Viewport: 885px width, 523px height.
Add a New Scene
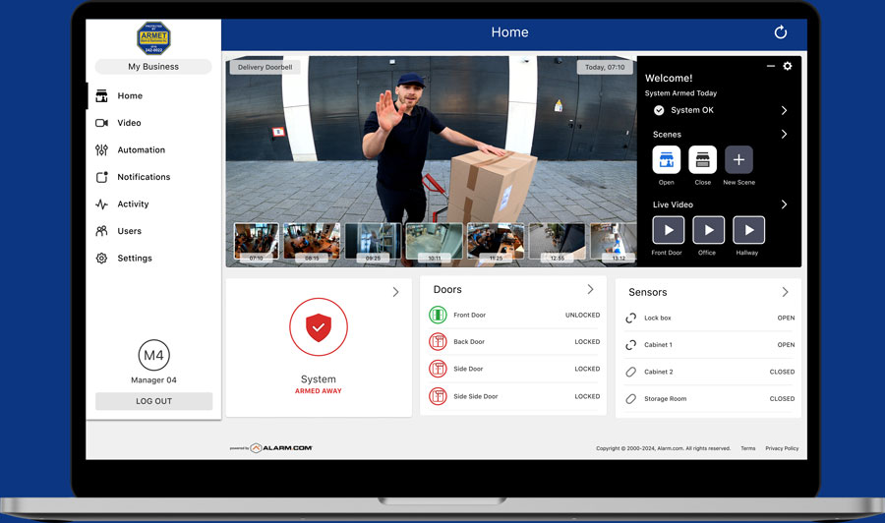pos(738,159)
